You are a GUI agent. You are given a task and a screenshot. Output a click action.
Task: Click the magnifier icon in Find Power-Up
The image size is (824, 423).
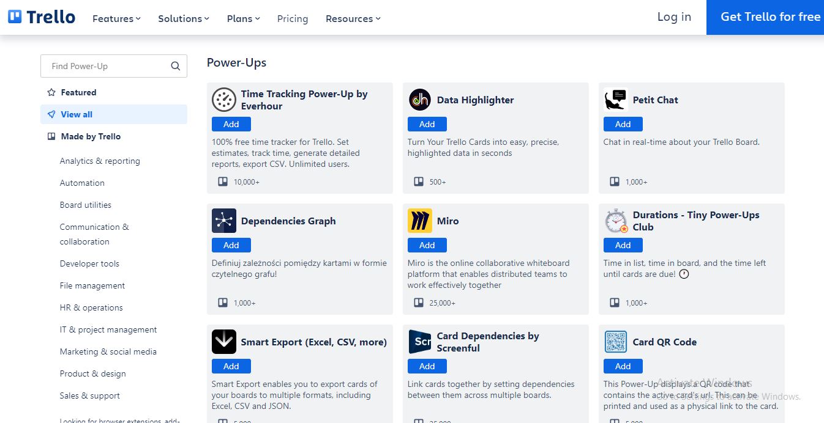tap(175, 67)
